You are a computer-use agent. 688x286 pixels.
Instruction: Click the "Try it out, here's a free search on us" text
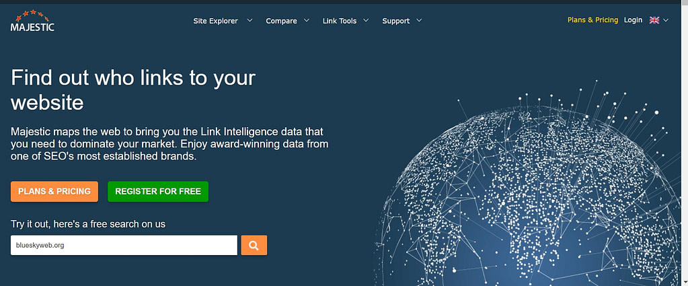88,224
